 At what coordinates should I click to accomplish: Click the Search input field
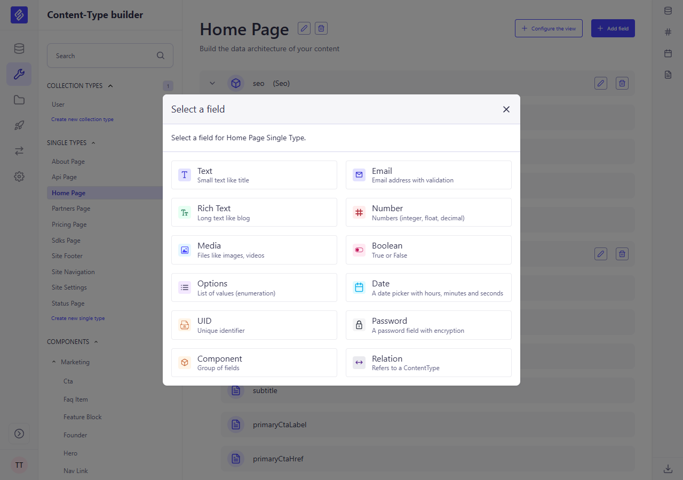110,55
